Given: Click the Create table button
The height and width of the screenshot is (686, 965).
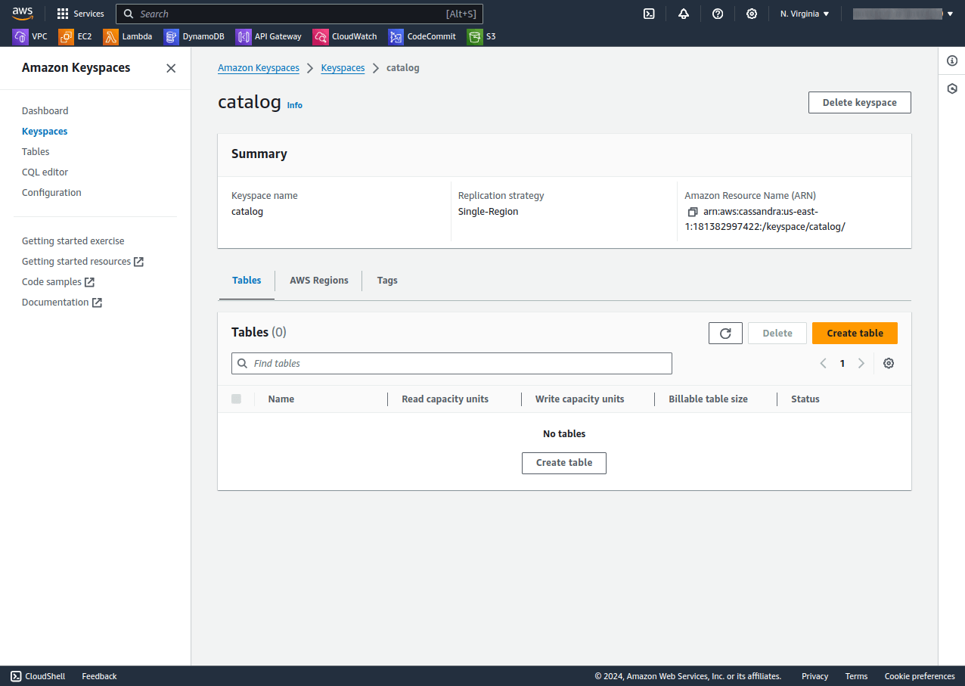Looking at the screenshot, I should (x=855, y=333).
